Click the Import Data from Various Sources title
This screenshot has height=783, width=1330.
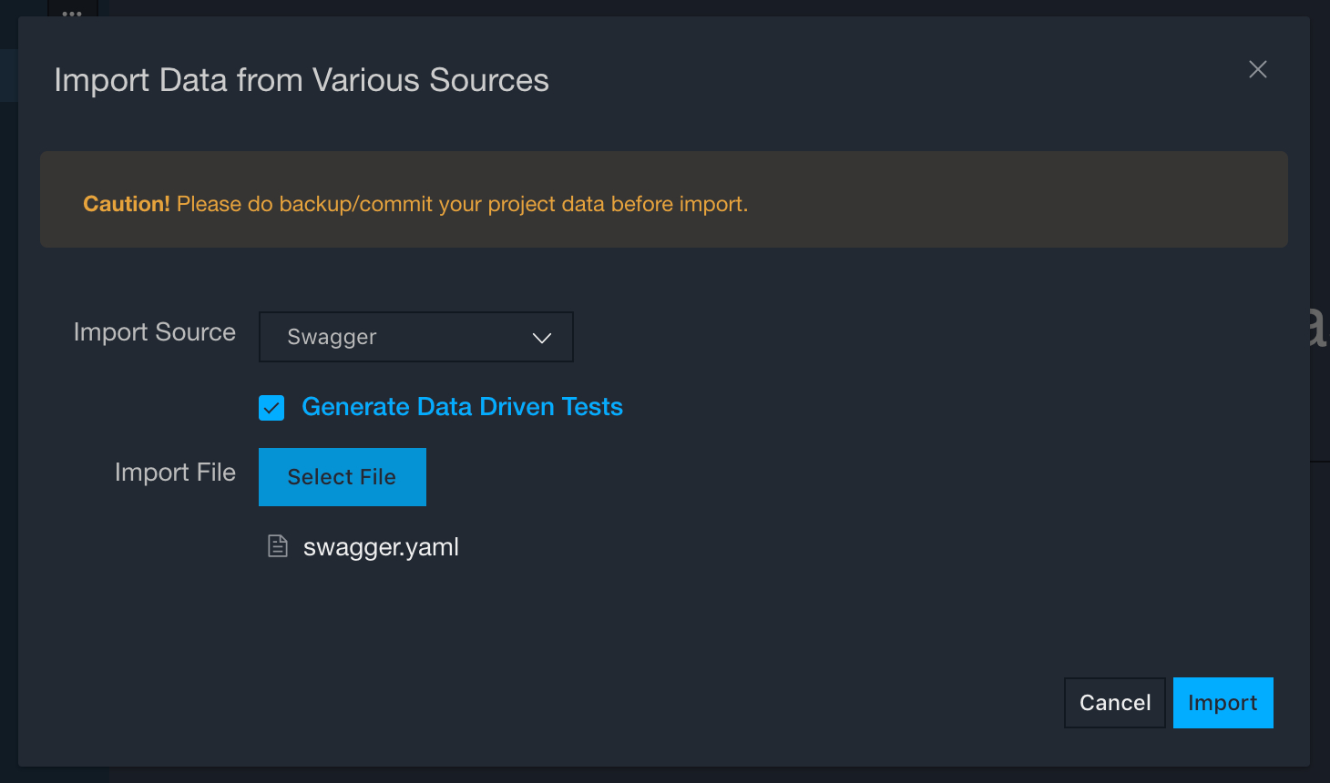[302, 80]
